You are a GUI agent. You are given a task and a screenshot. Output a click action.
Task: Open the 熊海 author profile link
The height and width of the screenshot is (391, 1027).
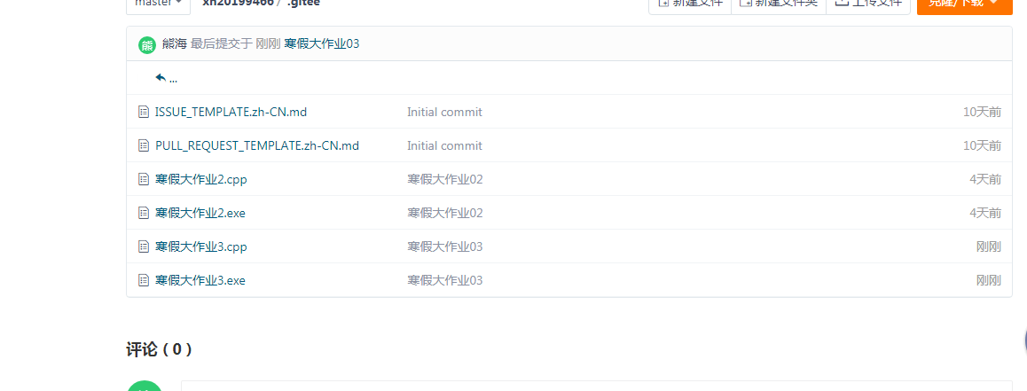[x=174, y=44]
